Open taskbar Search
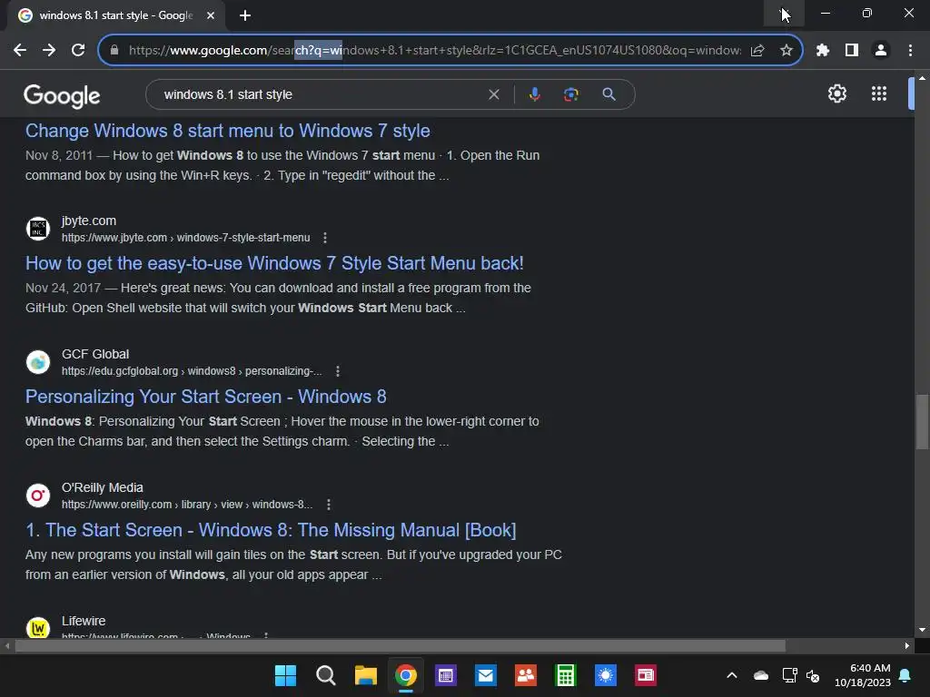 click(326, 675)
